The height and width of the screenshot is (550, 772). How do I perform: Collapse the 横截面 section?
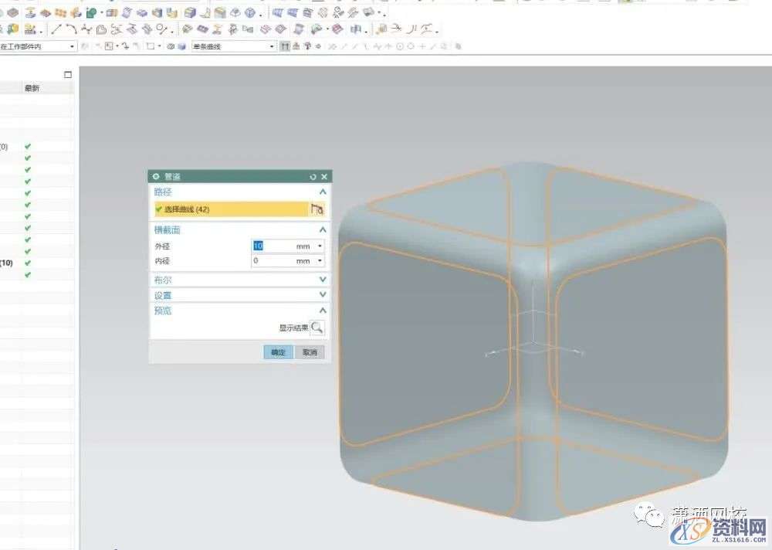tap(323, 230)
